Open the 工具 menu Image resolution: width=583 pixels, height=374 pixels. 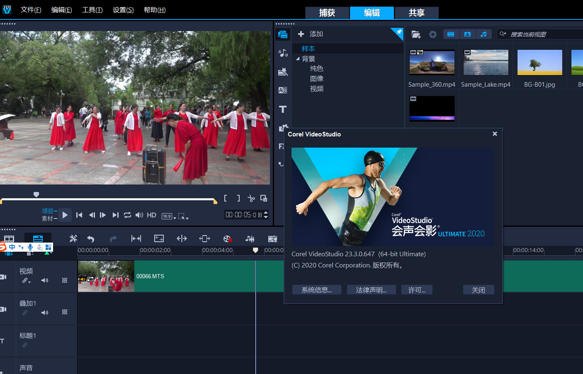pos(92,10)
